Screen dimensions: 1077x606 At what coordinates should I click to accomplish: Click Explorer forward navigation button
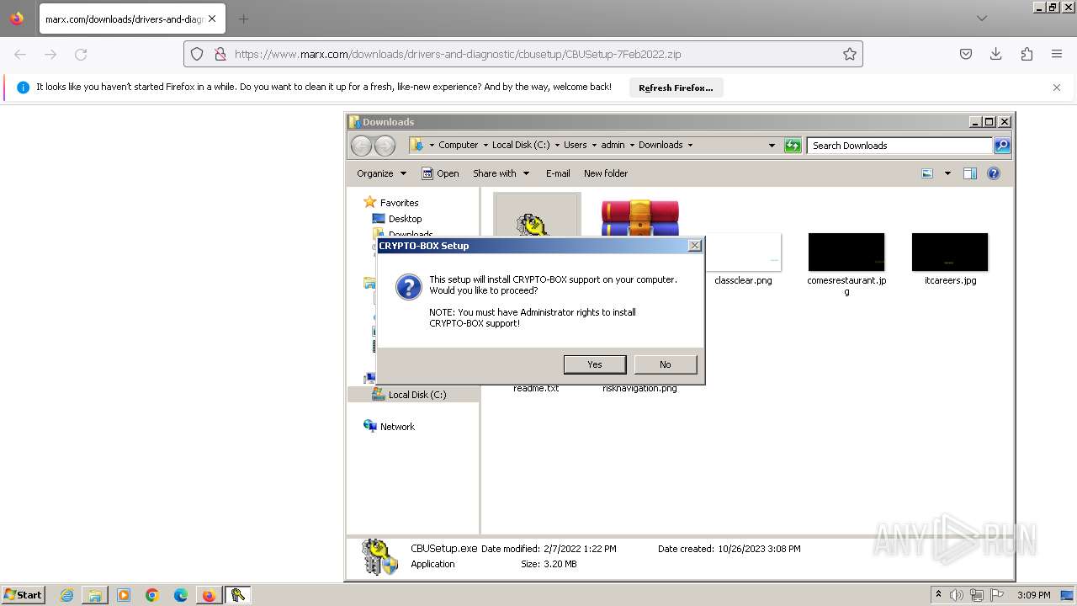[385, 146]
